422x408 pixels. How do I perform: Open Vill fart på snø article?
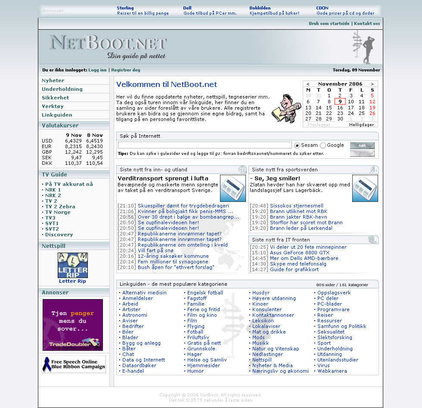(155, 250)
